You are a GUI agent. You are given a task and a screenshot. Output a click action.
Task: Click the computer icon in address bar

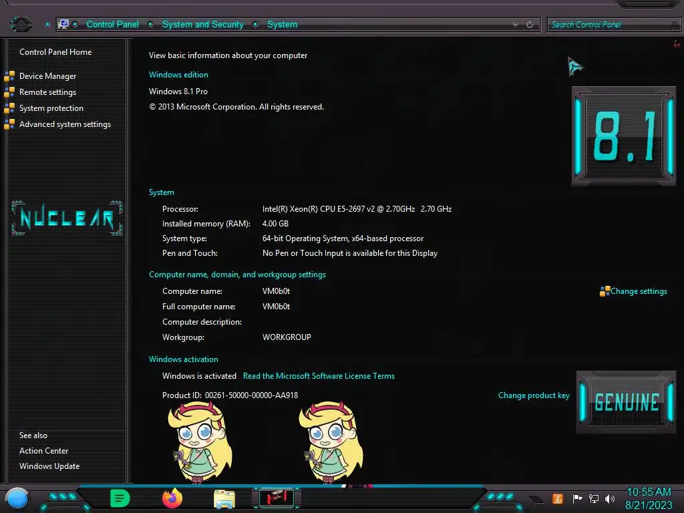[63, 24]
